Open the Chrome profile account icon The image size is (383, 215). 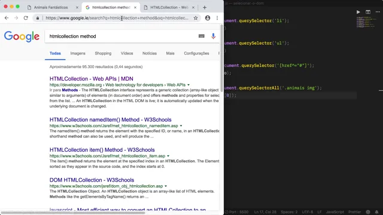(x=208, y=18)
